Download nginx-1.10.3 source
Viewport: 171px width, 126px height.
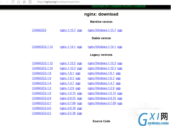coord(68,68)
